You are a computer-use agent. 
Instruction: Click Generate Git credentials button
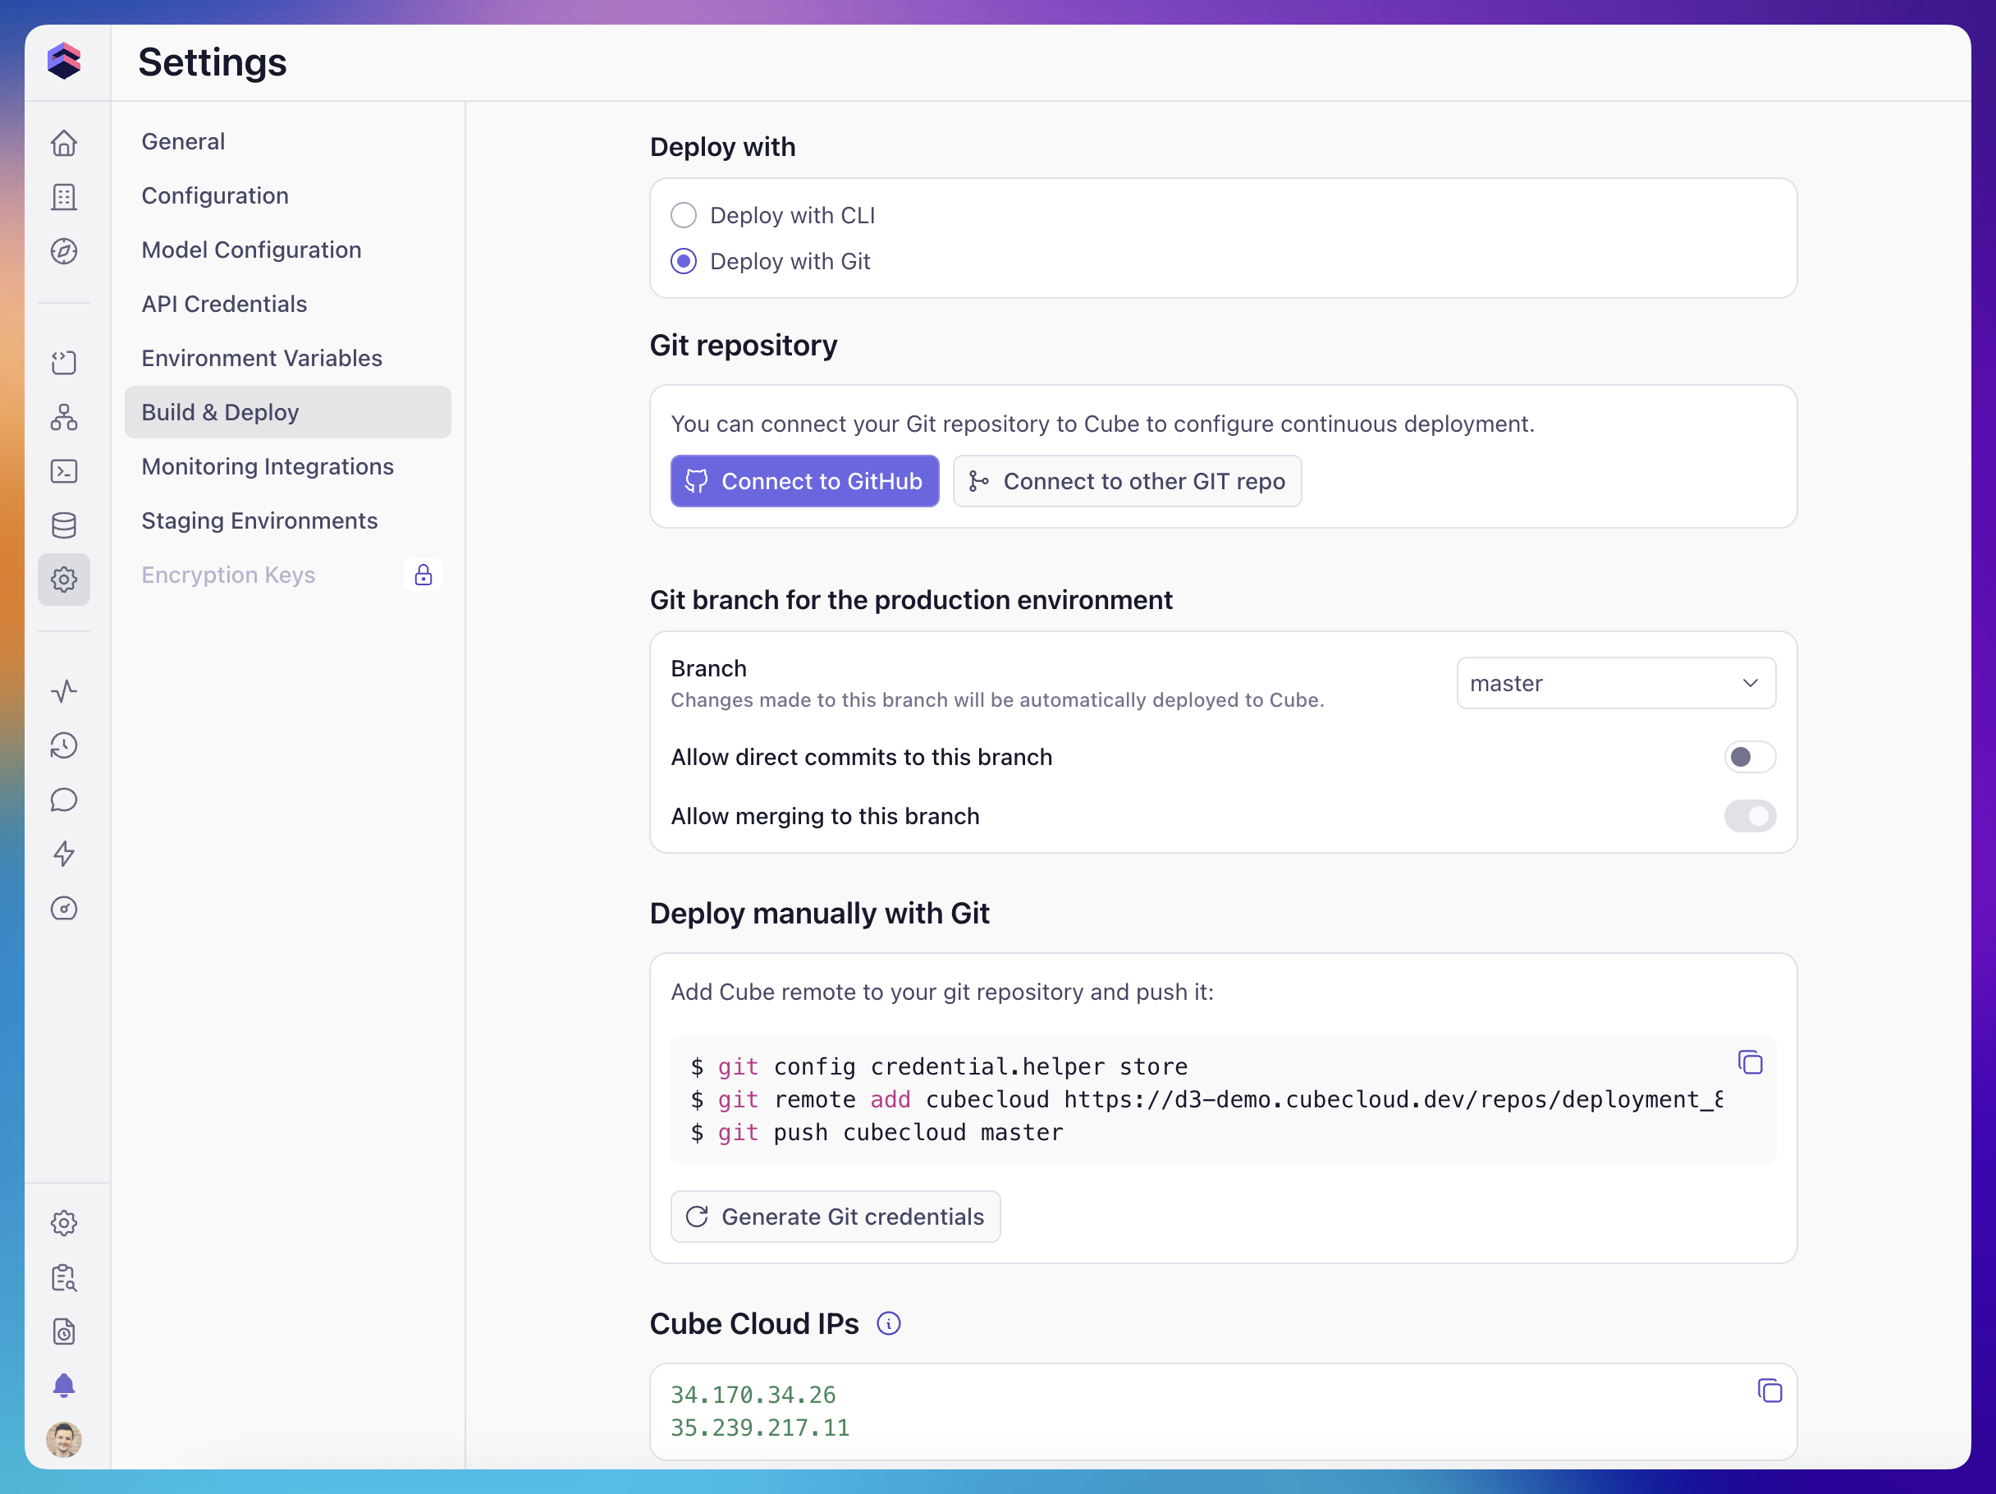point(835,1217)
